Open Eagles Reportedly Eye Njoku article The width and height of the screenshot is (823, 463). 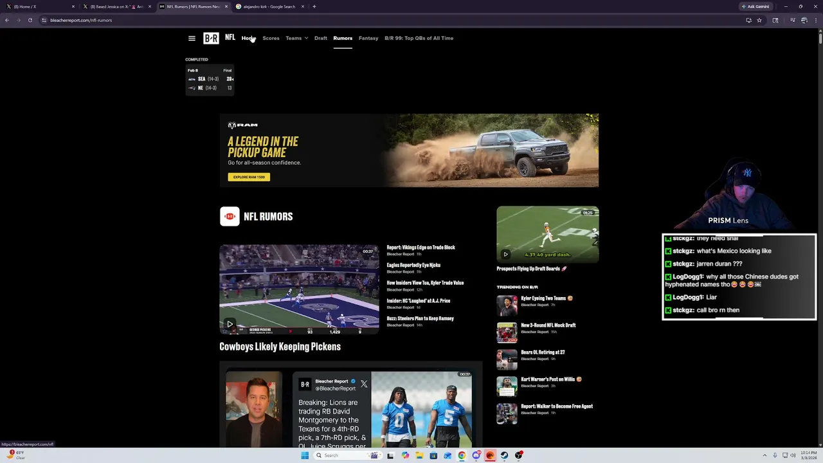(x=413, y=265)
